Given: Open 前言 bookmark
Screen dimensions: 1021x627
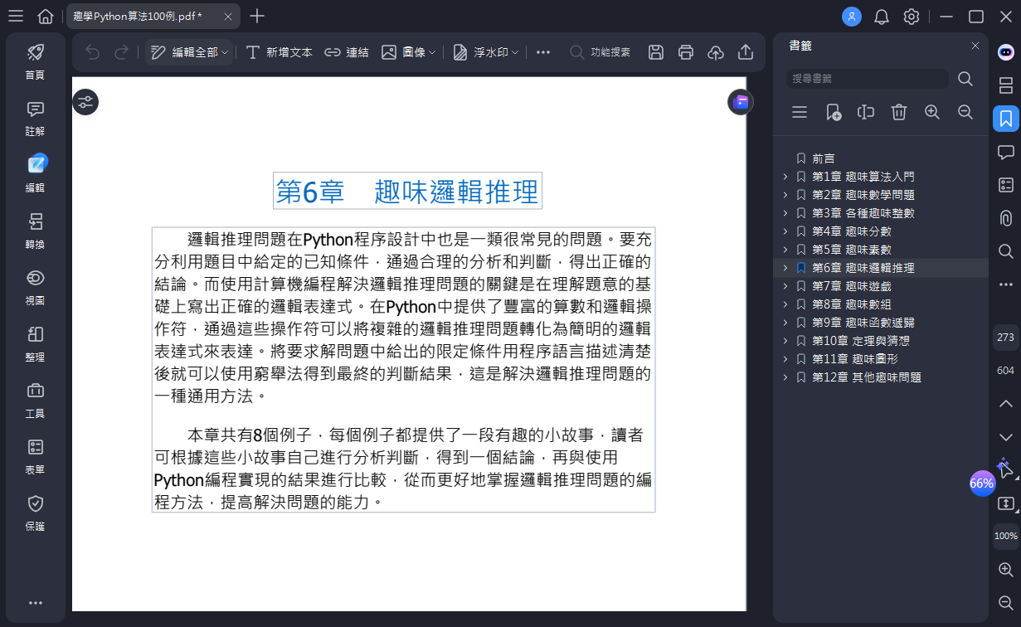Looking at the screenshot, I should pyautogui.click(x=823, y=158).
